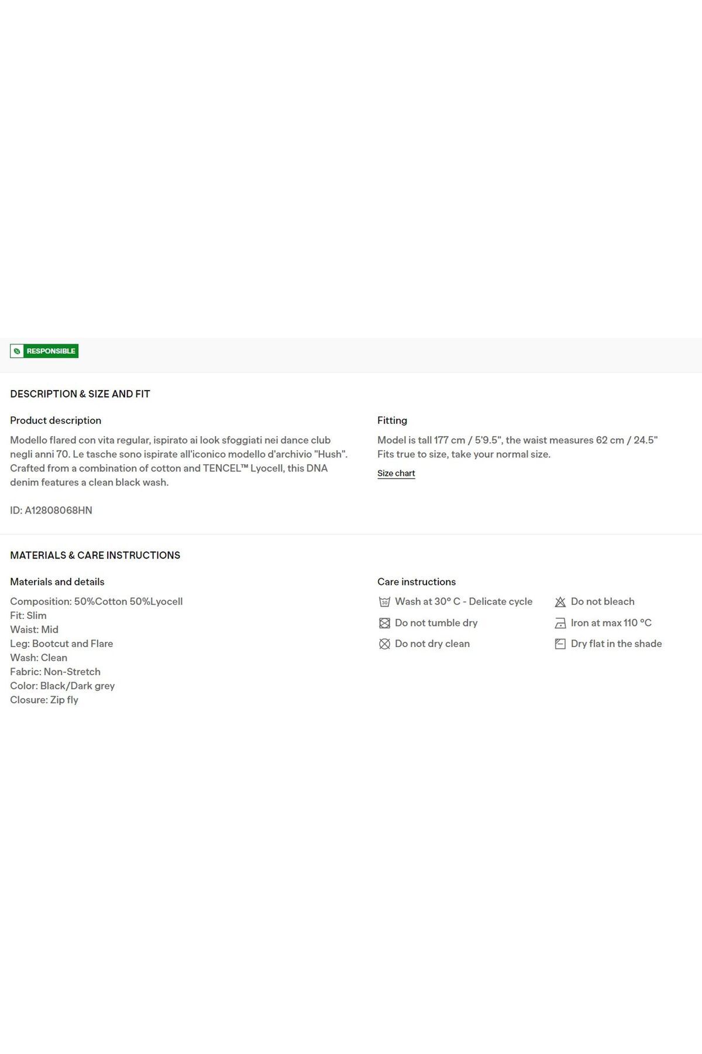This screenshot has width=702, height=1054.
Task: Click the do not bleach triangle icon
Action: click(x=560, y=602)
